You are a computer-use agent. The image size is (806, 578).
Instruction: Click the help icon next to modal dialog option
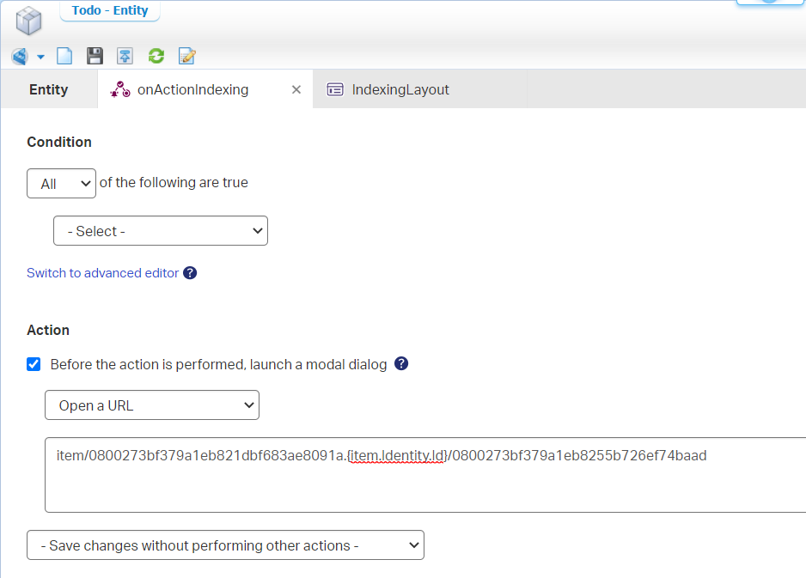(400, 363)
